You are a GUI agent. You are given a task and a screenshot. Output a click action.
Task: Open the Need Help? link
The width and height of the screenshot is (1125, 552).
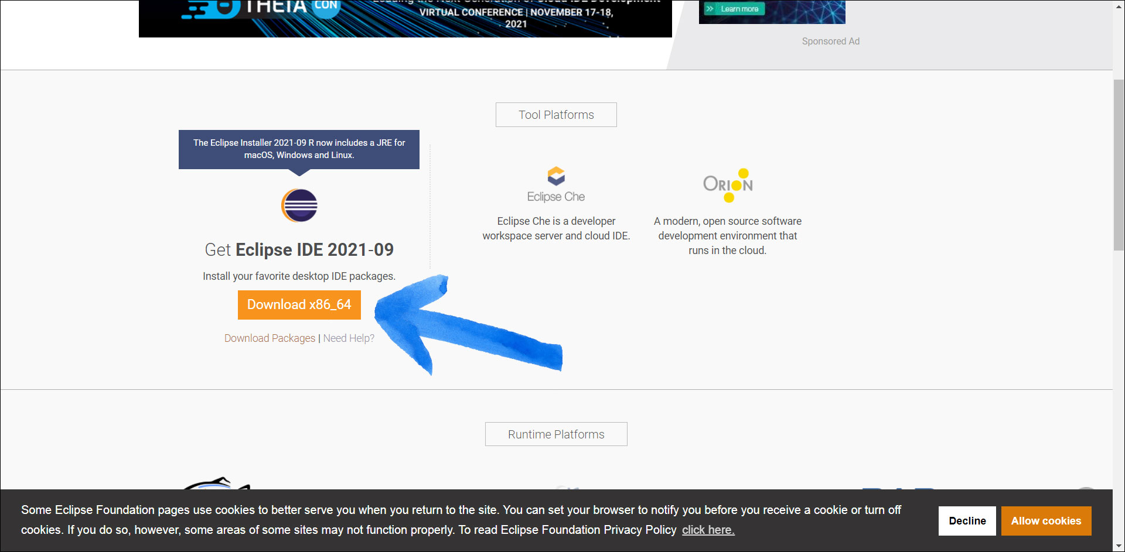[x=349, y=338]
